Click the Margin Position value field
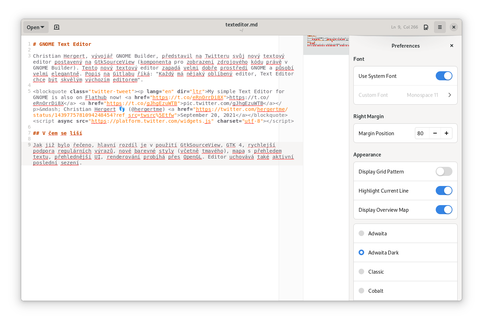The width and height of the screenshot is (483, 324). click(x=422, y=133)
